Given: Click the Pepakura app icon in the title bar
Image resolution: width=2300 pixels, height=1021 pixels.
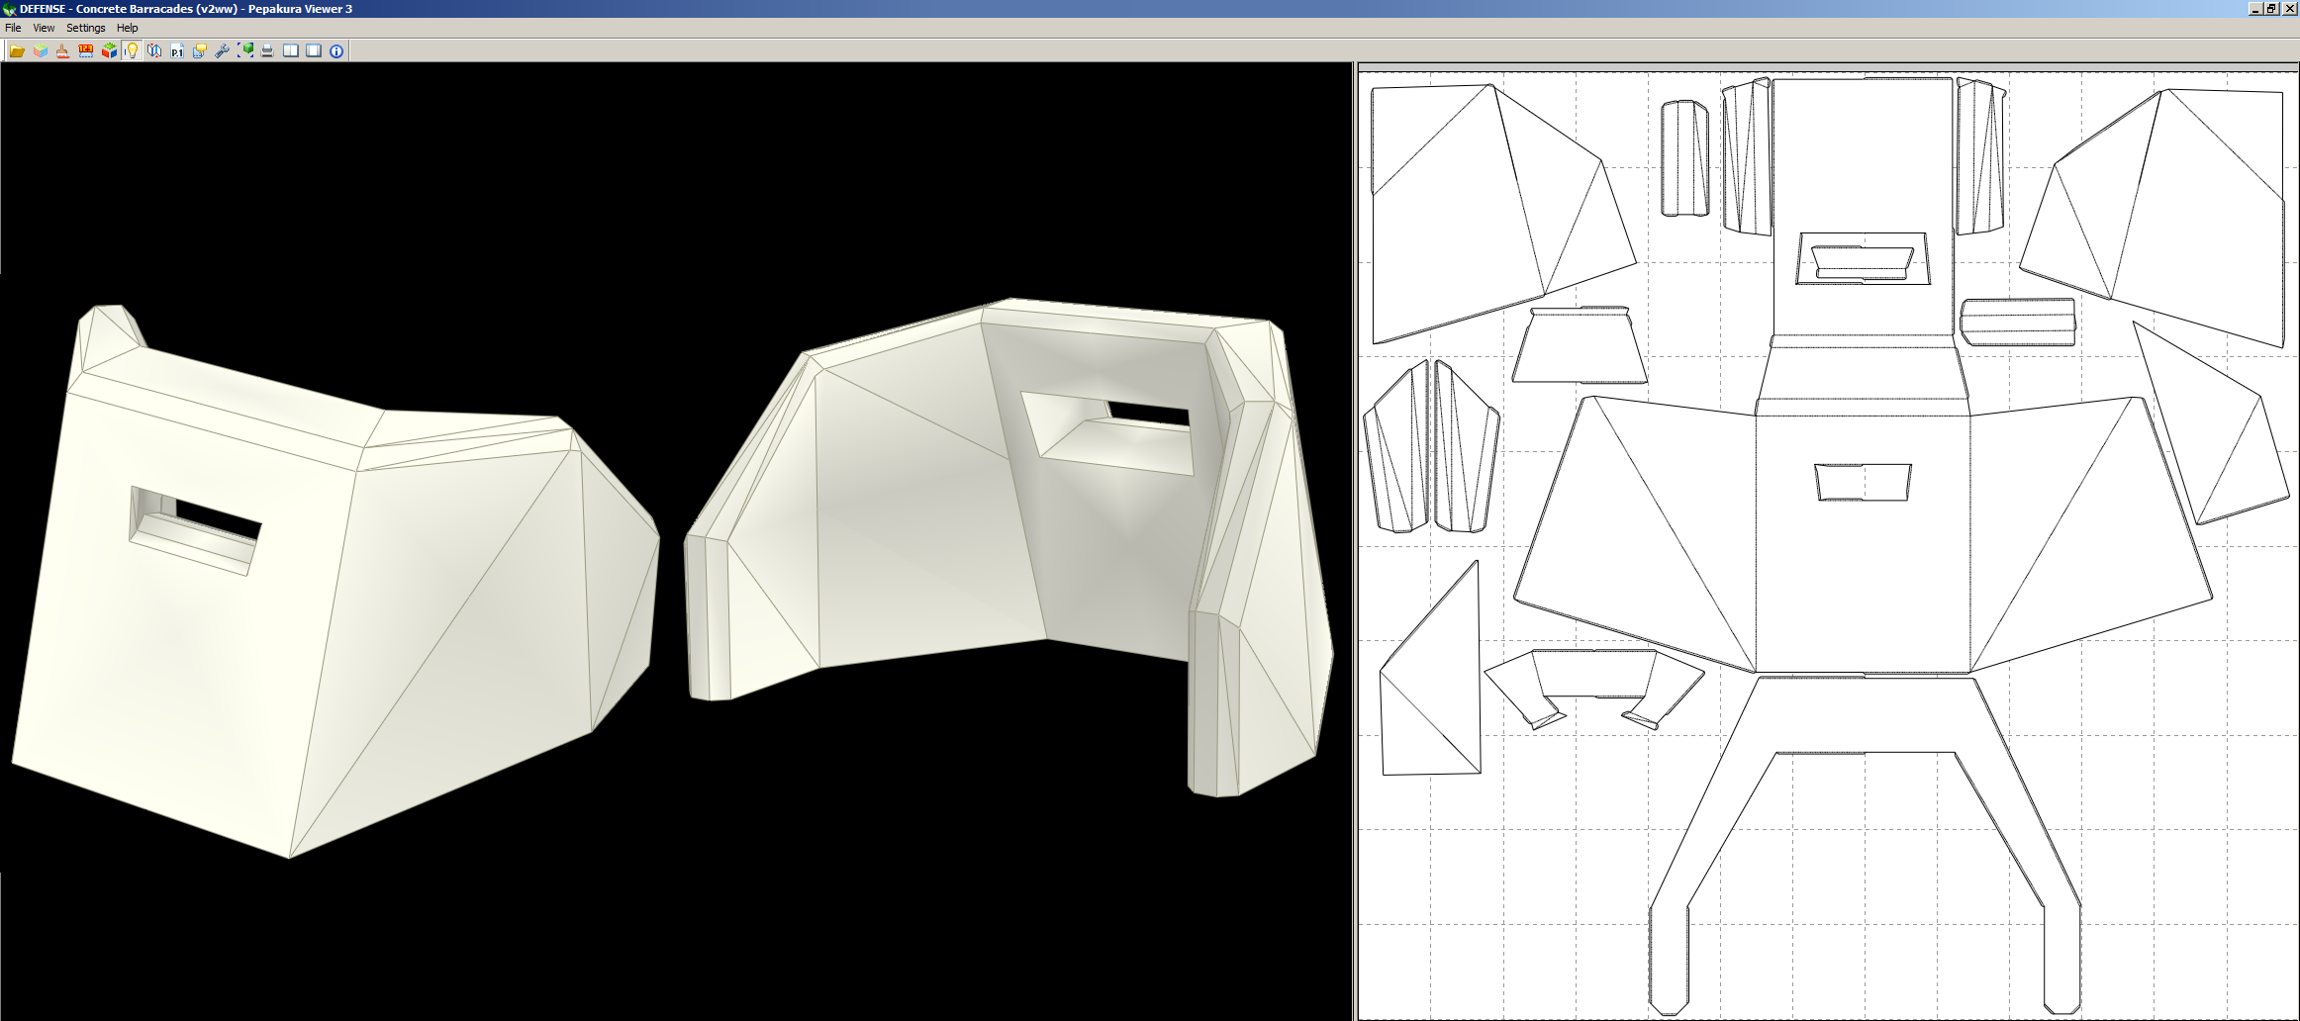Looking at the screenshot, I should (x=9, y=9).
